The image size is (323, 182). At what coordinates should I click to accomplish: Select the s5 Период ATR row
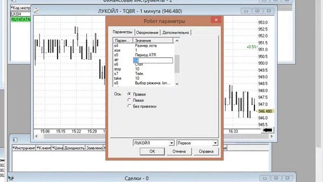click(x=143, y=55)
